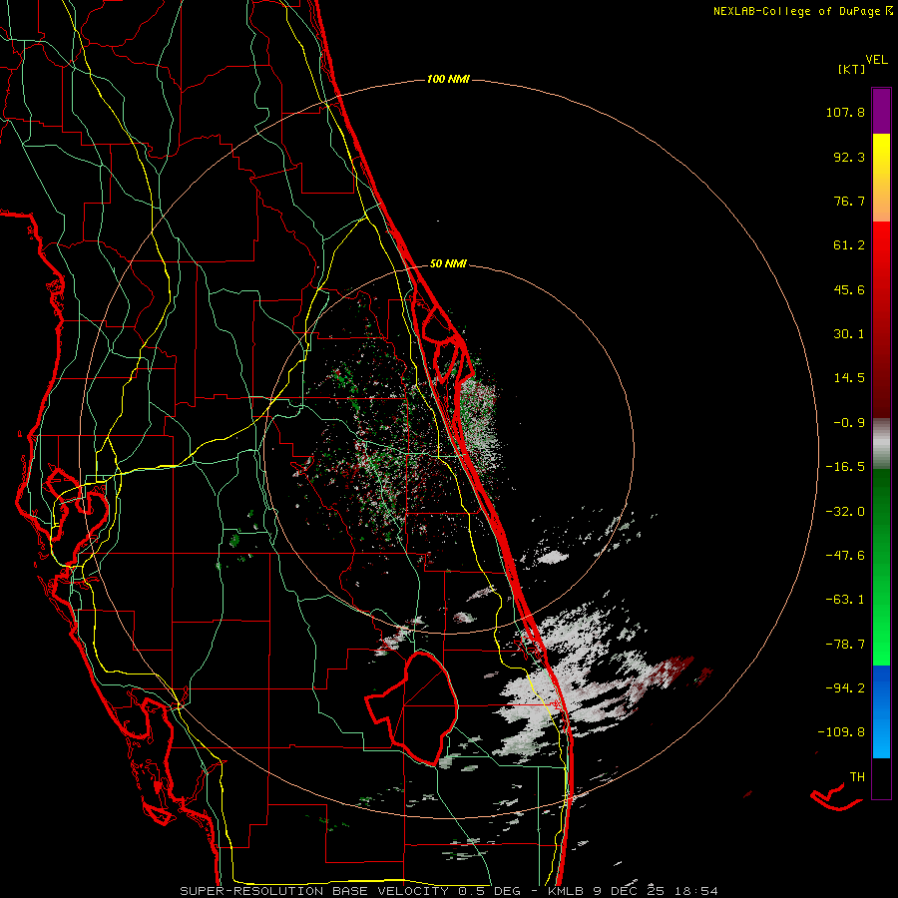Click the 100 NMI range ring label
Image resolution: width=898 pixels, height=898 pixels.
[448, 79]
